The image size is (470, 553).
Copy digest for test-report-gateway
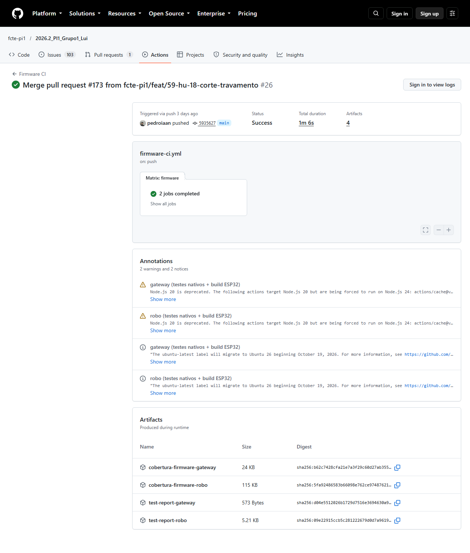(x=397, y=503)
